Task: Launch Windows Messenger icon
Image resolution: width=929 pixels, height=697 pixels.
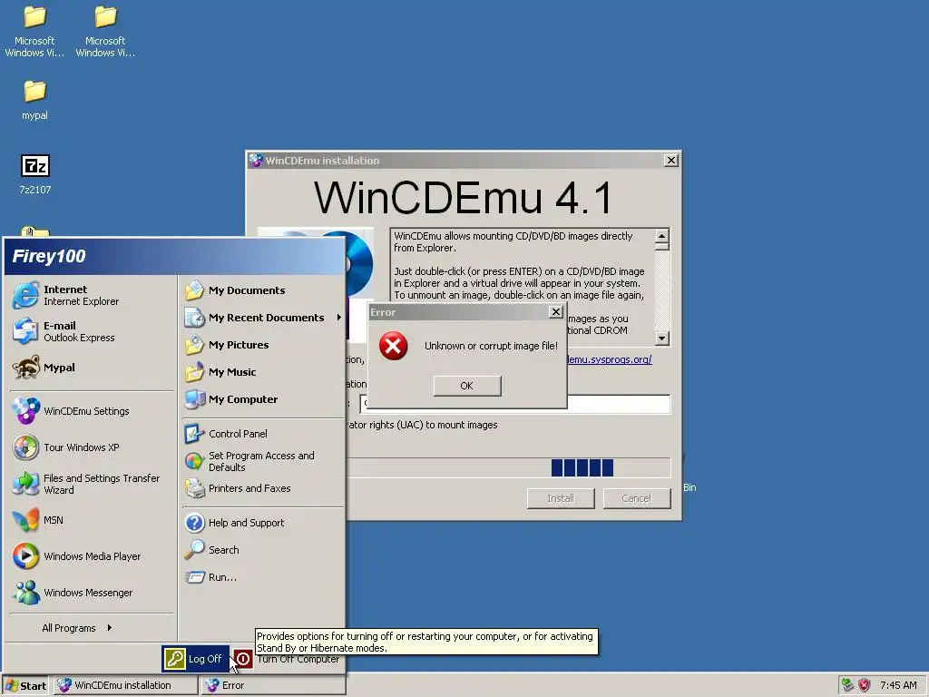Action: (26, 593)
